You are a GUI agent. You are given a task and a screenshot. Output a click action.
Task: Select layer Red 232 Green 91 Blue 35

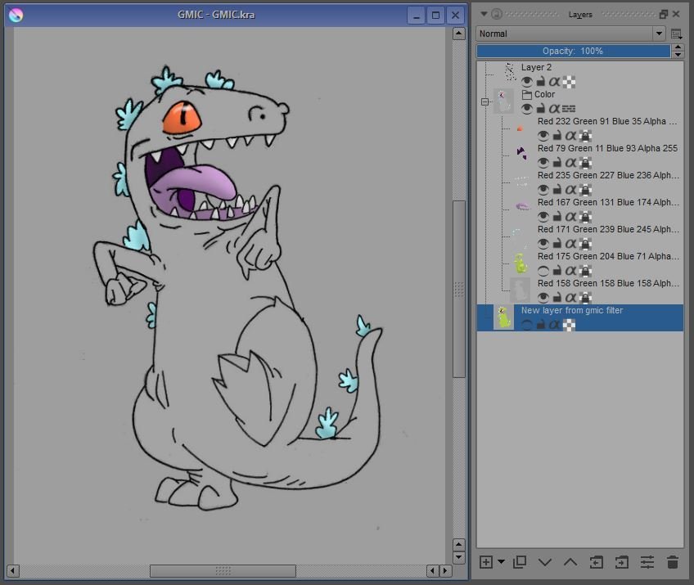point(606,121)
